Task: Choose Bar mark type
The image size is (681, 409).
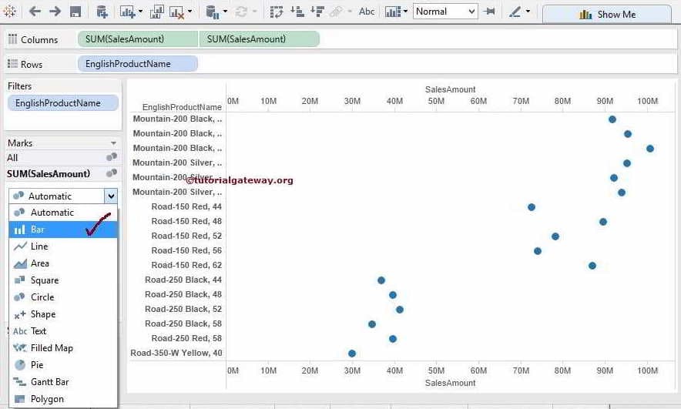Action: pyautogui.click(x=63, y=230)
